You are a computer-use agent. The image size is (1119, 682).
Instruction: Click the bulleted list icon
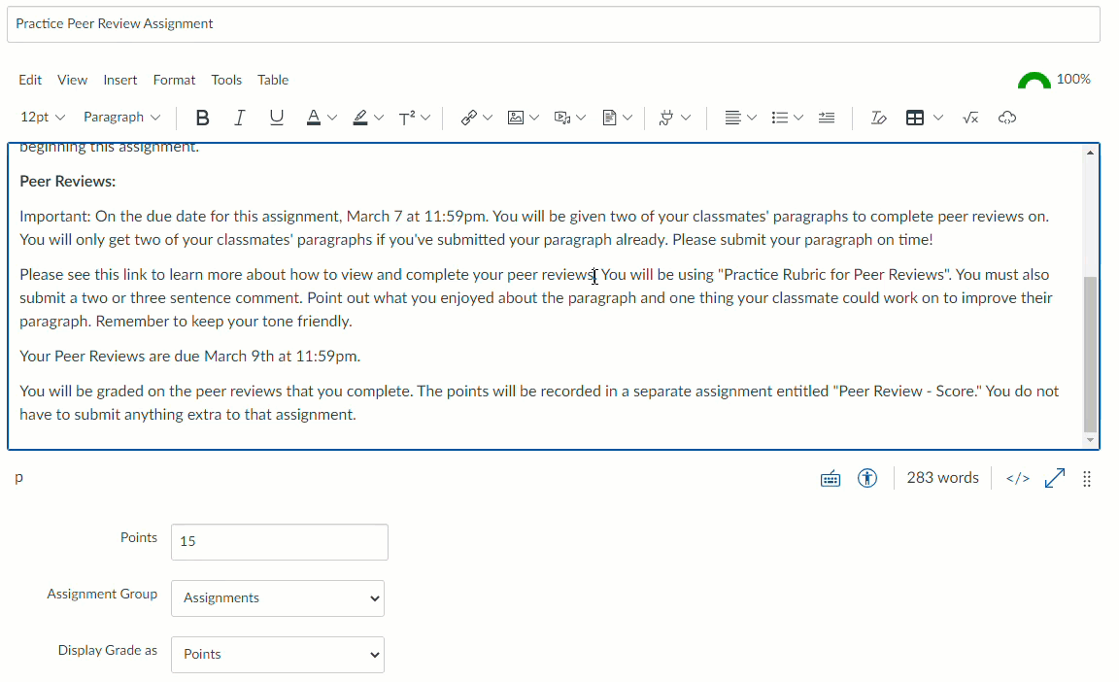pyautogui.click(x=779, y=118)
